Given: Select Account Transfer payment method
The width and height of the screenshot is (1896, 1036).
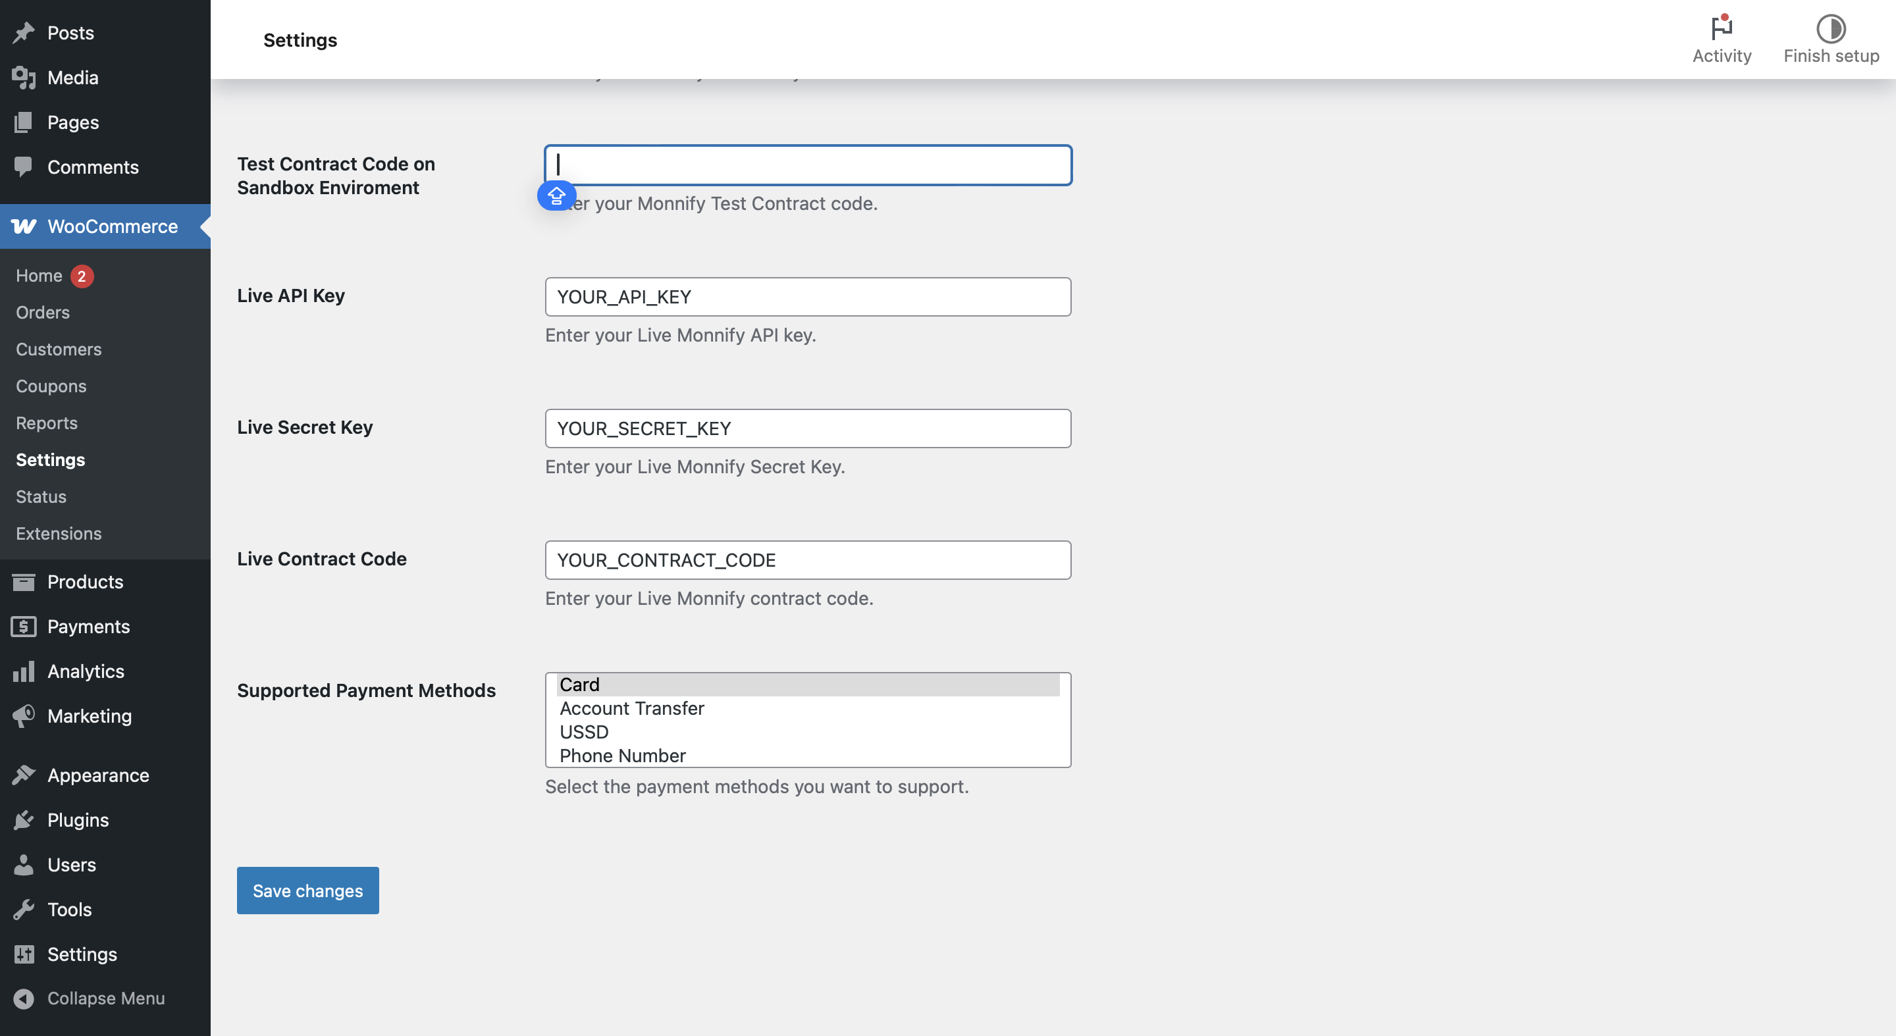Looking at the screenshot, I should coord(808,709).
